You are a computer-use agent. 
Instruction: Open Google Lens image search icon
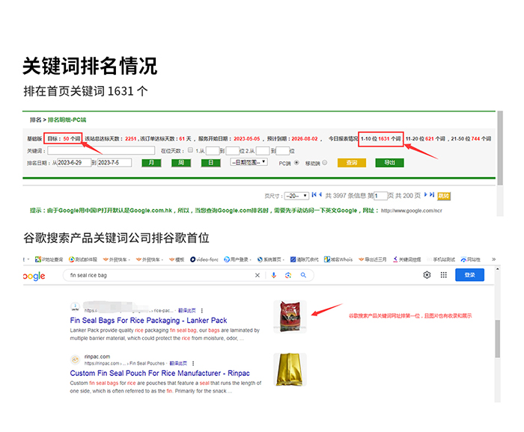289,275
